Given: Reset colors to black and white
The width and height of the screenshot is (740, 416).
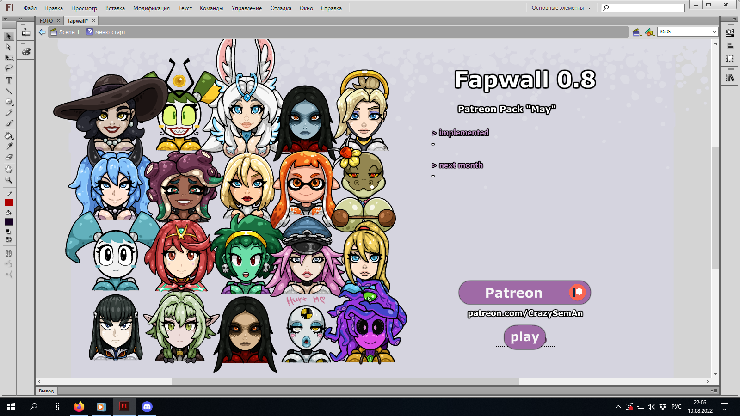Looking at the screenshot, I should coord(8,232).
